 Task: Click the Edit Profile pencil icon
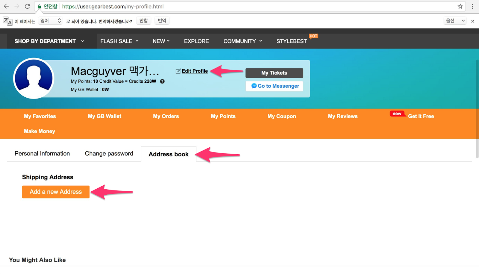pos(178,71)
